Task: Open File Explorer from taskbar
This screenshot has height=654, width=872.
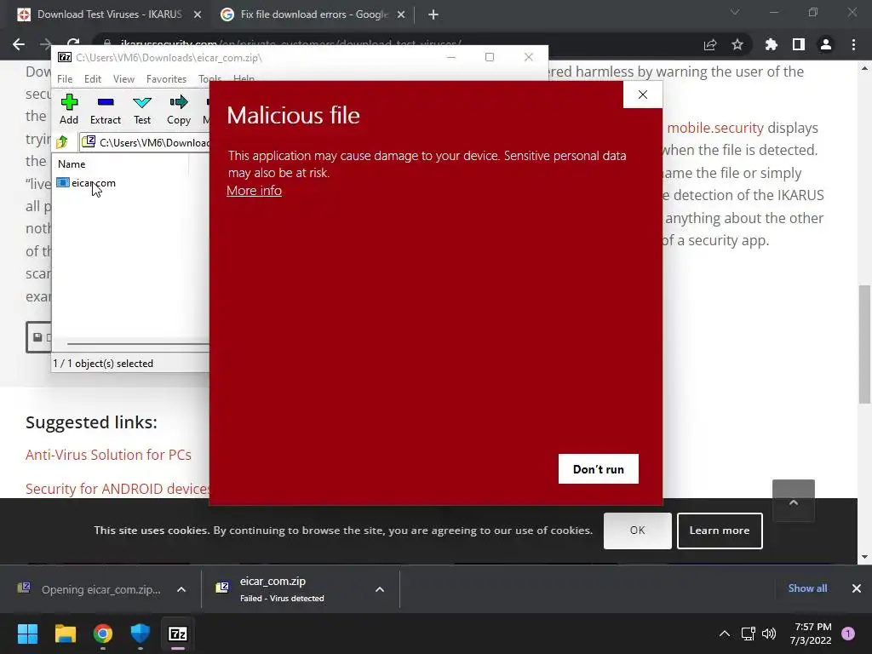Action: [65, 634]
